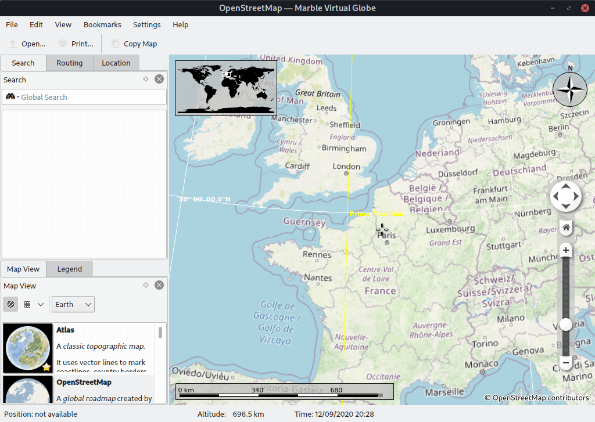Zoom in with the plus button
This screenshot has width=595, height=422.
click(566, 250)
